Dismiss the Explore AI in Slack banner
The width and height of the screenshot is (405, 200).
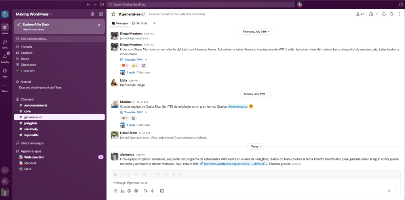tap(99, 25)
